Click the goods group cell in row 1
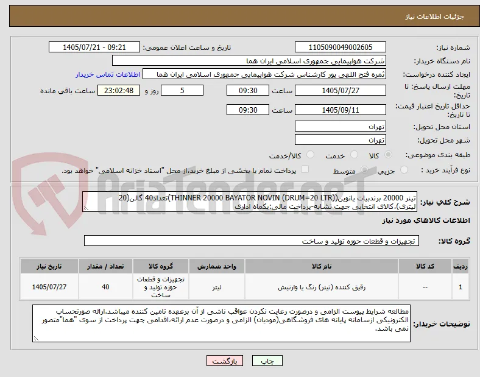The image size is (480, 377). [161, 287]
